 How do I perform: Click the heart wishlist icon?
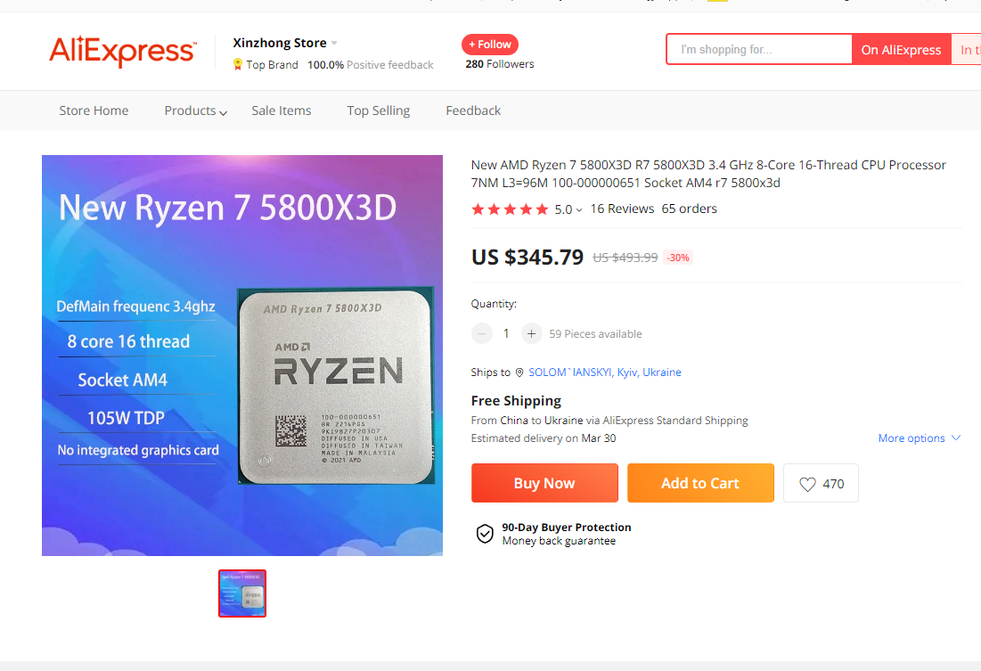[x=807, y=484]
